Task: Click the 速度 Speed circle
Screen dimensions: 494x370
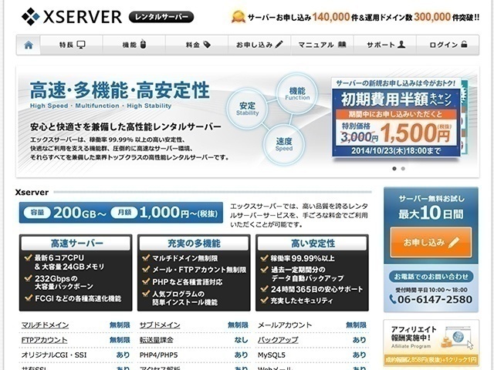Action: [284, 144]
